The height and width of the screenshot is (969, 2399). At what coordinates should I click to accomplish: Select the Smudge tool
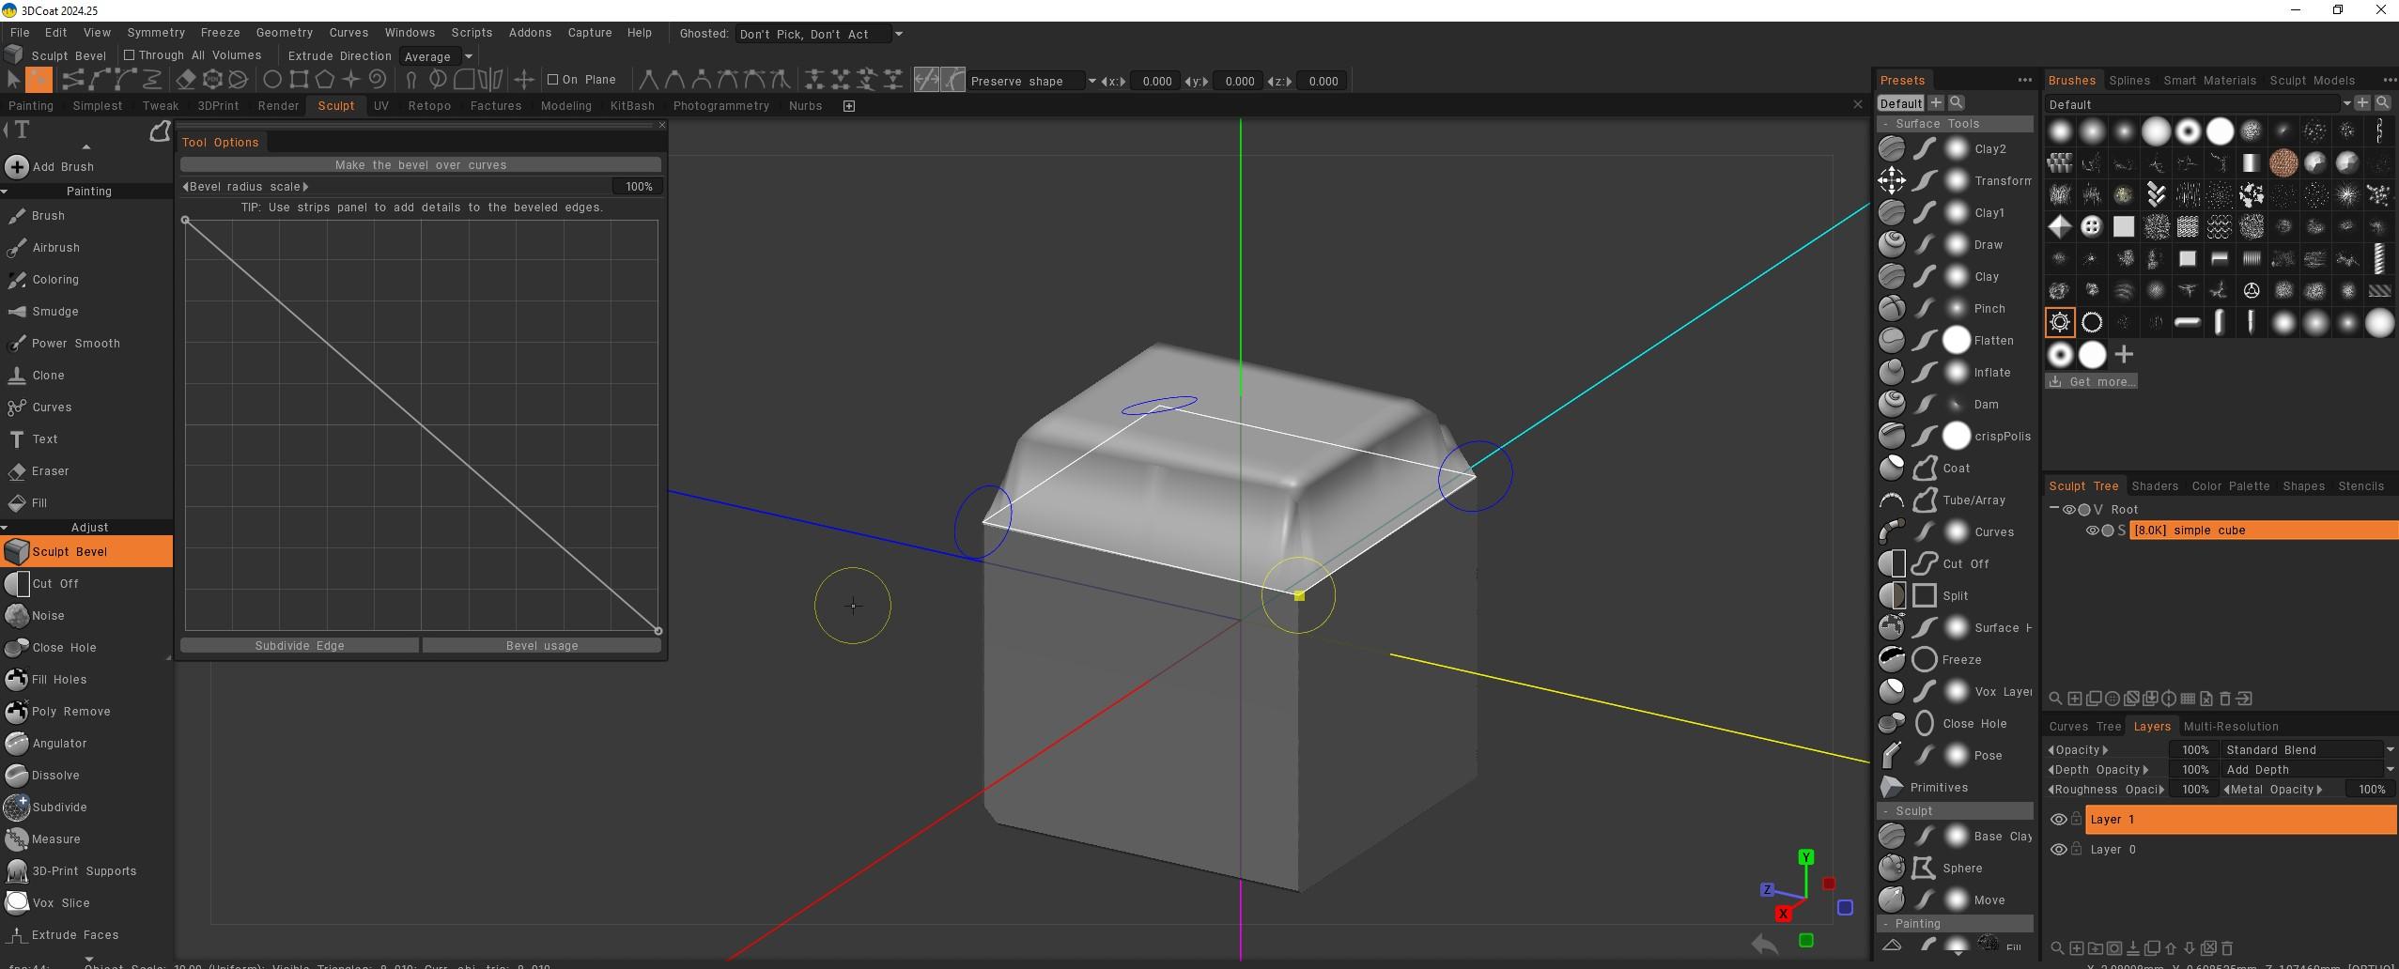(55, 311)
